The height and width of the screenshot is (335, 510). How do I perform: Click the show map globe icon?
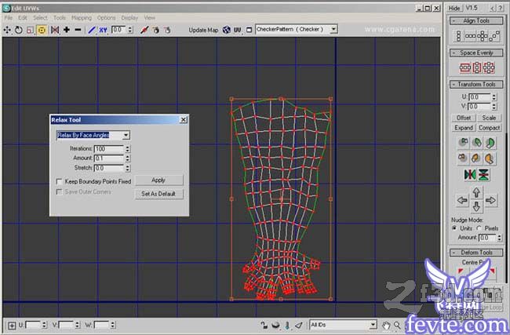[x=227, y=30]
